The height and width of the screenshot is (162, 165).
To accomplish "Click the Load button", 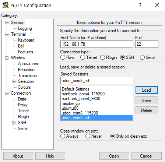I will pyautogui.click(x=147, y=90).
